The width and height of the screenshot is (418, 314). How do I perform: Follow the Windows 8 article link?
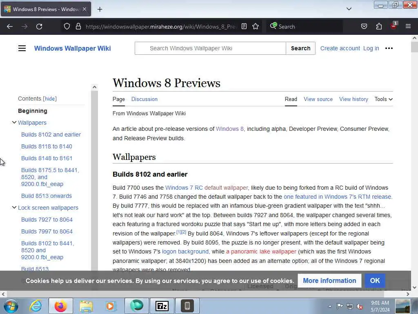pyautogui.click(x=229, y=129)
